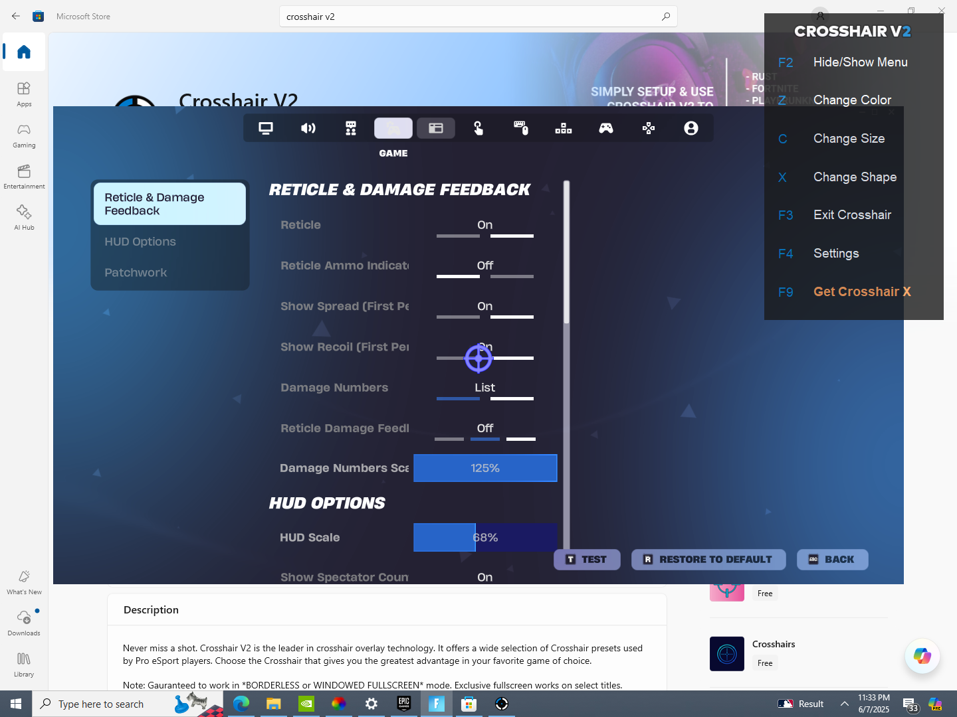
Task: Open the Account profile tab icon
Action: (x=691, y=128)
